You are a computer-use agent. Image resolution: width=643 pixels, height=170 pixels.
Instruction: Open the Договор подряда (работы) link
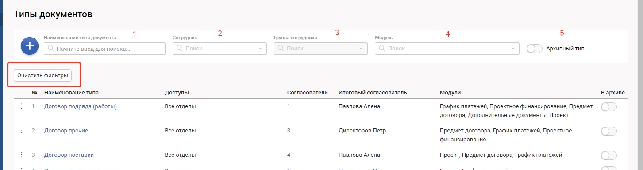click(81, 106)
